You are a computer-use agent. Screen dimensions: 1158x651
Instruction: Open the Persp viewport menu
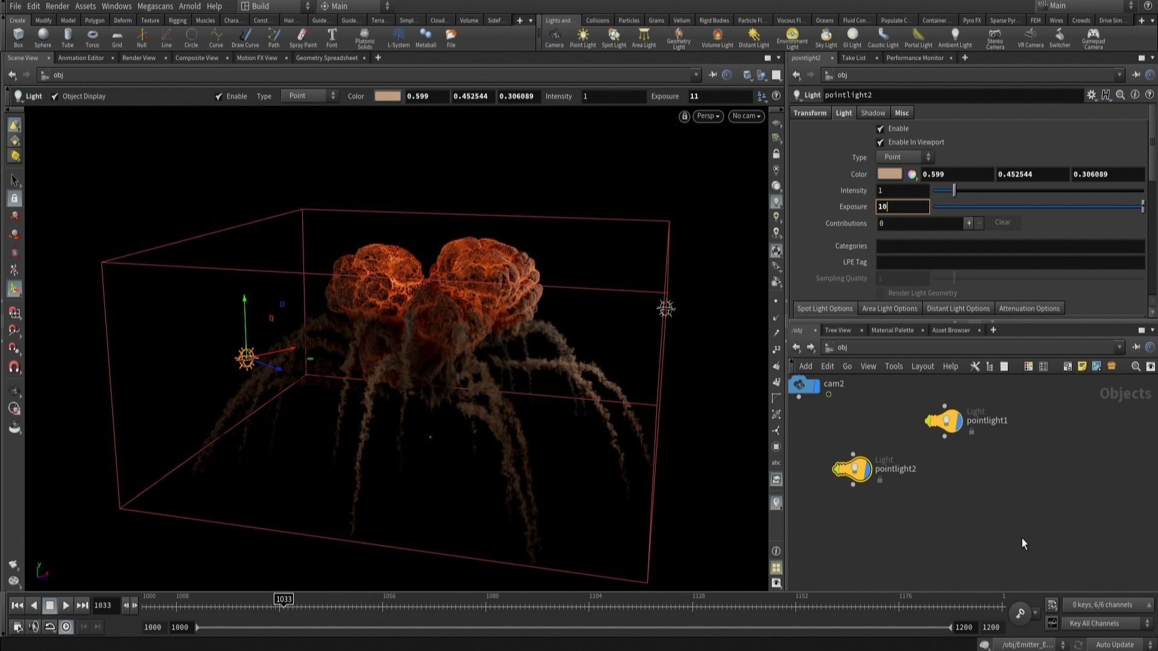(707, 116)
